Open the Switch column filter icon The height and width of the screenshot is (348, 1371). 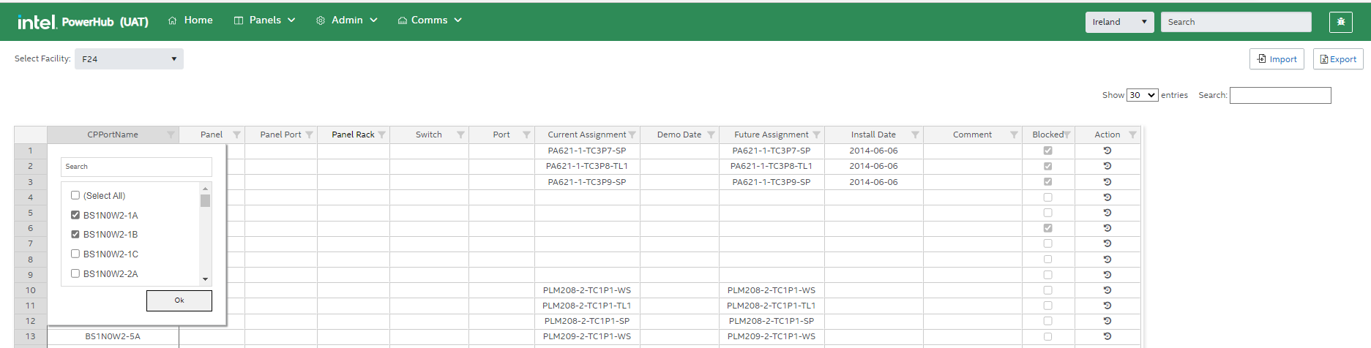(460, 135)
